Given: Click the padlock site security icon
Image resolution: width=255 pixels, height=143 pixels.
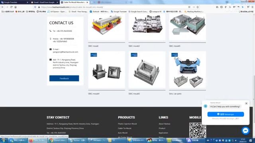Looking at the screenshot, I should coord(39,7).
